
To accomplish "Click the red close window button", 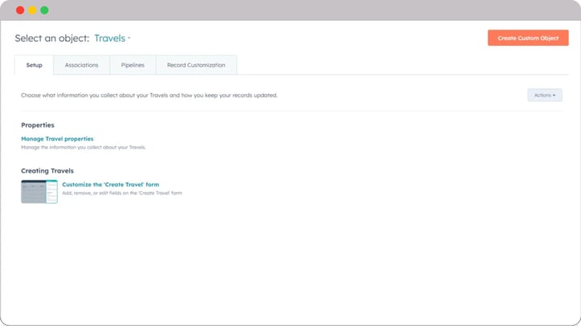I will click(20, 10).
